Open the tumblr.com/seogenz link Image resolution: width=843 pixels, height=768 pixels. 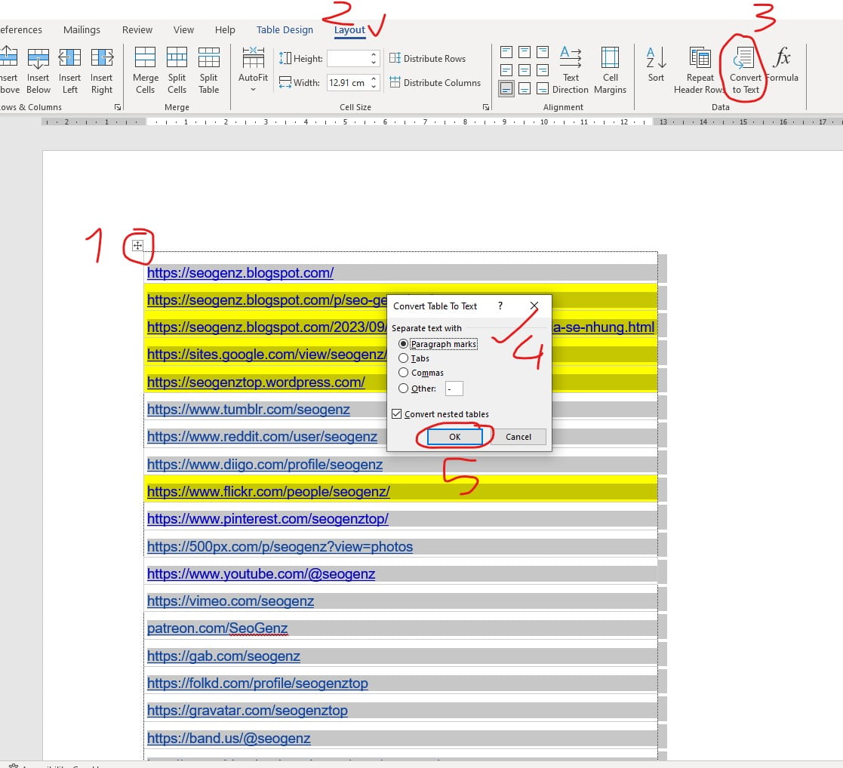[248, 410]
